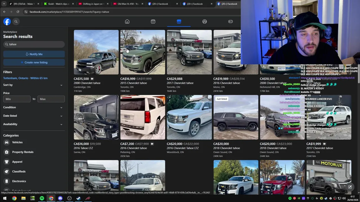
Task: Open the Reels video icon
Action: coord(153,22)
